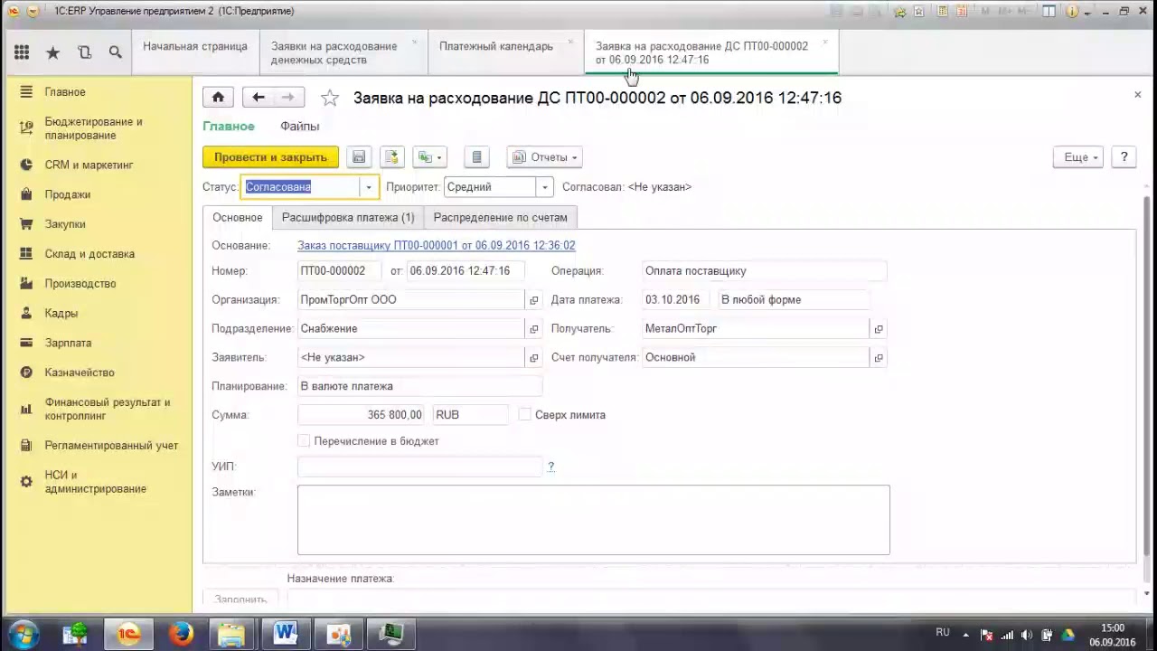
Task: Open the Зарплата section
Action: [x=69, y=344]
